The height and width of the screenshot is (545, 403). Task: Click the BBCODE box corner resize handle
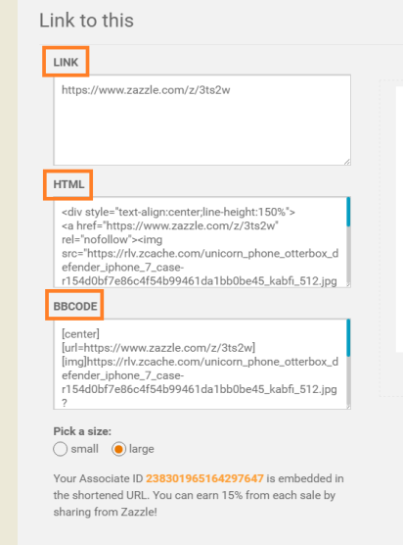coord(348,407)
